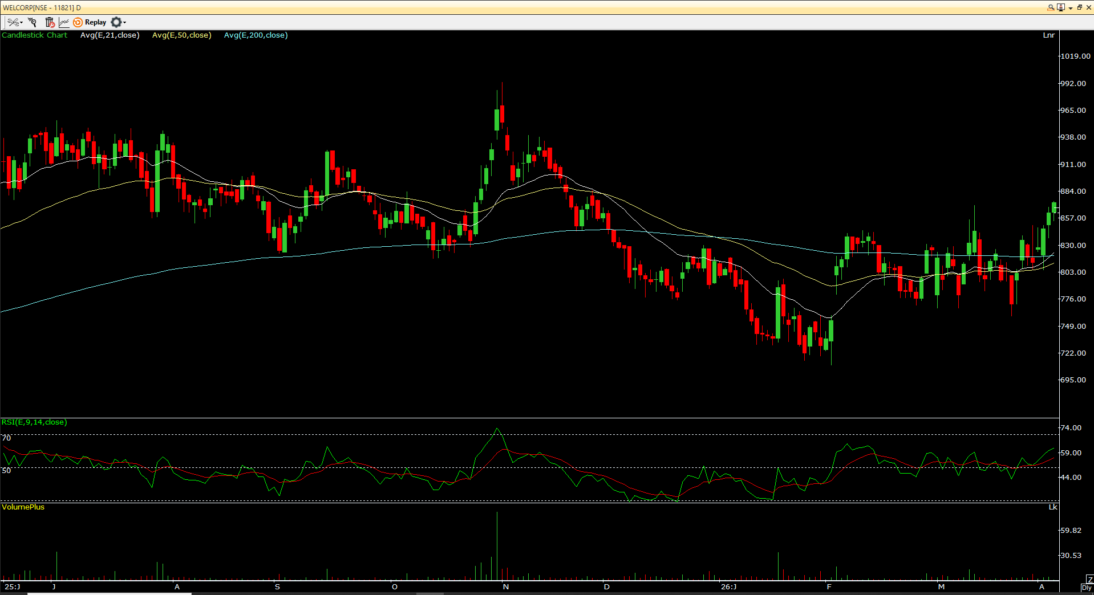Click the RSI(E,9,14,close) indicator label
The width and height of the screenshot is (1094, 595).
(x=34, y=423)
